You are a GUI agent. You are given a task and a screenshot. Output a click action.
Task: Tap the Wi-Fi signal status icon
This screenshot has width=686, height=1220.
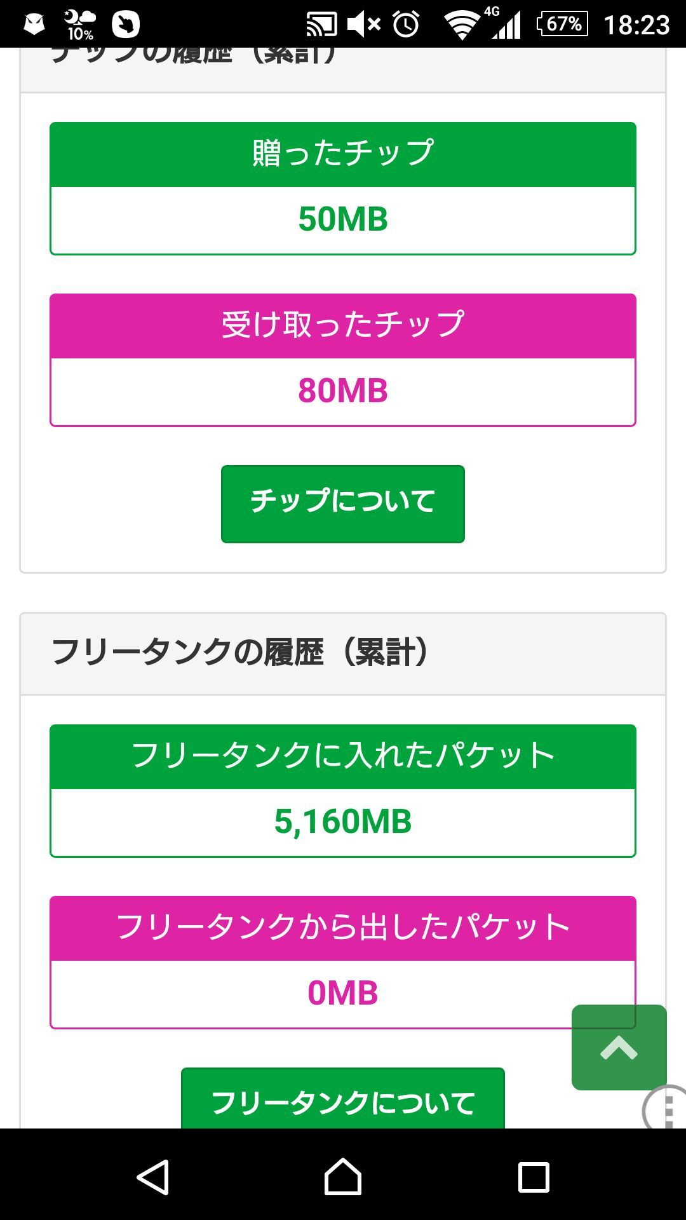coord(462,24)
